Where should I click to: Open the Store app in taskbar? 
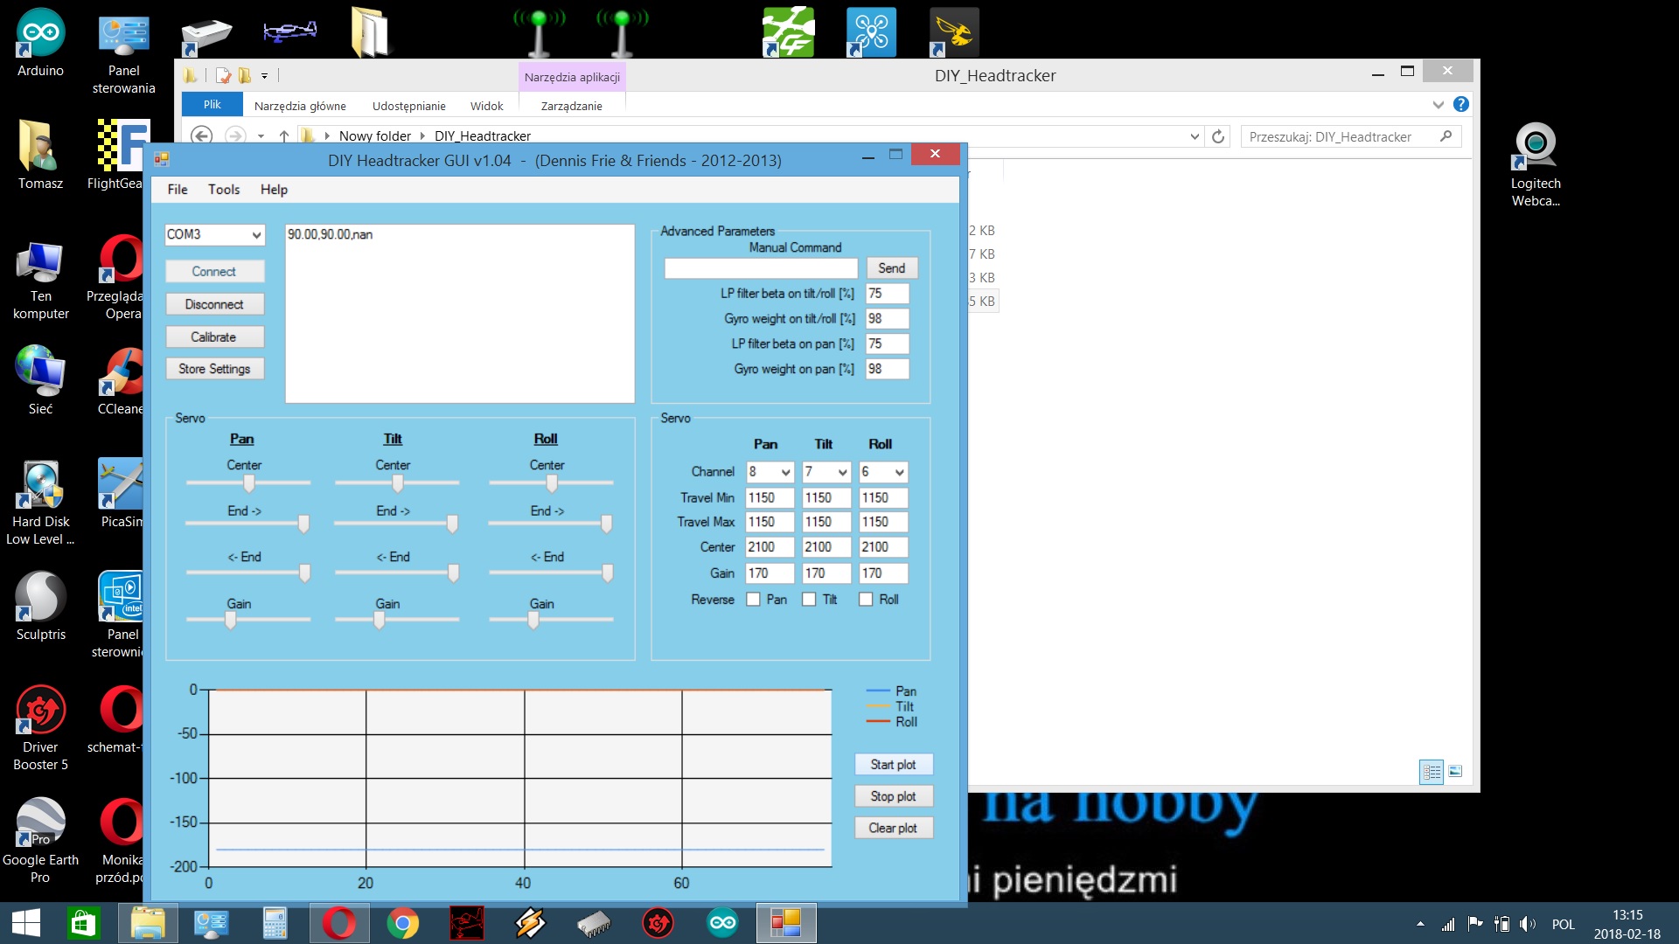pos(83,924)
